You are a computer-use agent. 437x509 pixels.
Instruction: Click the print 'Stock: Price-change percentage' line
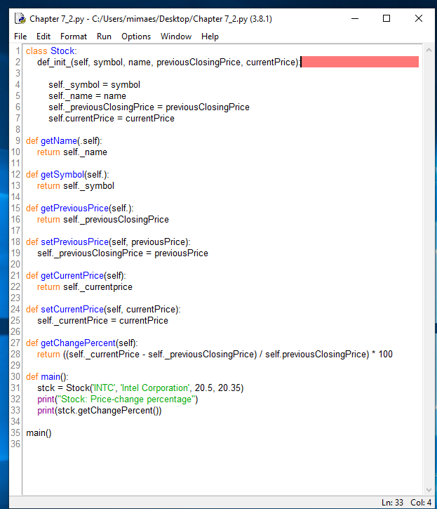117,399
